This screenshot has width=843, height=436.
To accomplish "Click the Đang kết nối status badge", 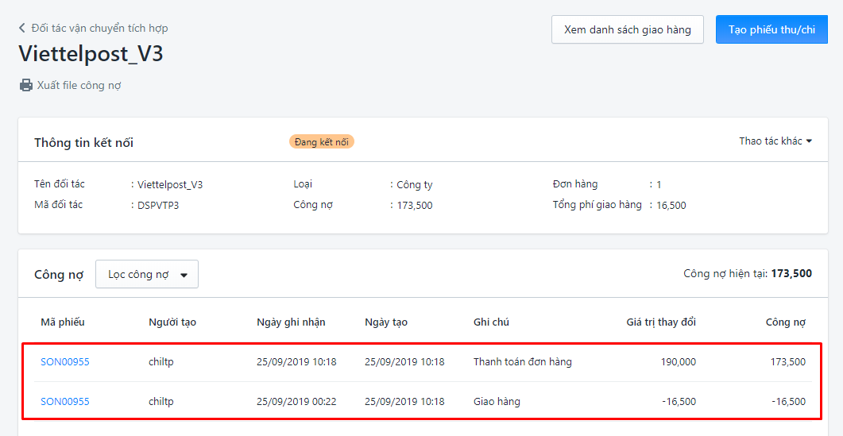I will tap(322, 142).
